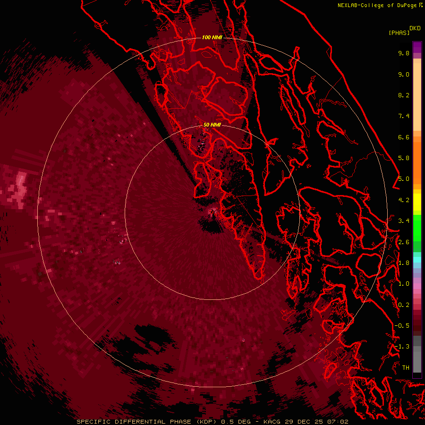Screen dimensions: 425x425
Task: Click the cyan segment of color bar
Action: 417,260
